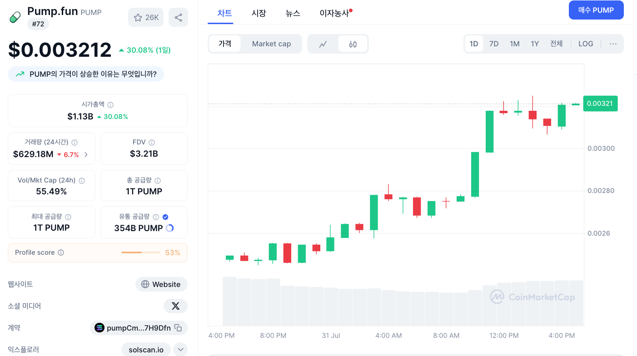This screenshot has height=356, width=637.
Task: Open the chart more options ellipsis
Action: 613,44
